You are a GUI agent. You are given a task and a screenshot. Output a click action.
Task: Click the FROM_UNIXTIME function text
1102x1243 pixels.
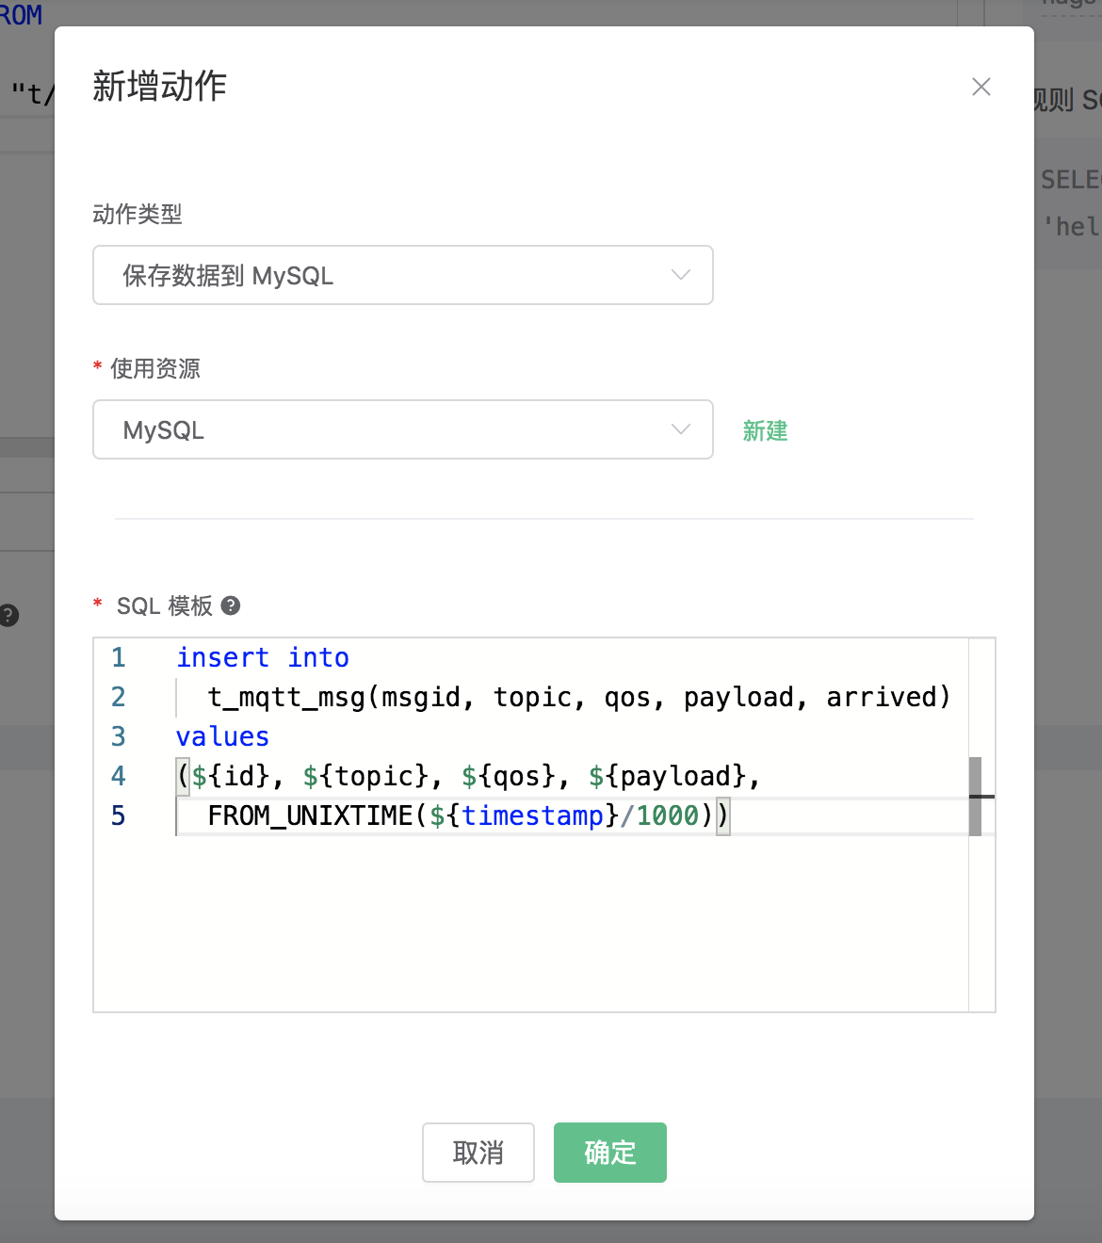[x=311, y=815]
